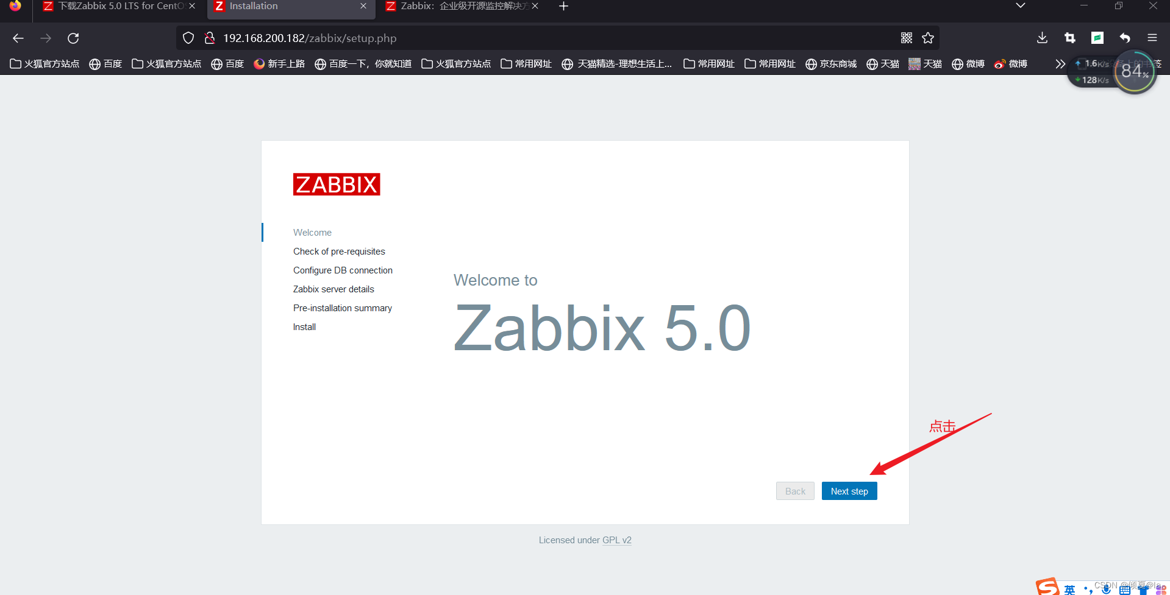Select Zabbix server details step

[334, 289]
